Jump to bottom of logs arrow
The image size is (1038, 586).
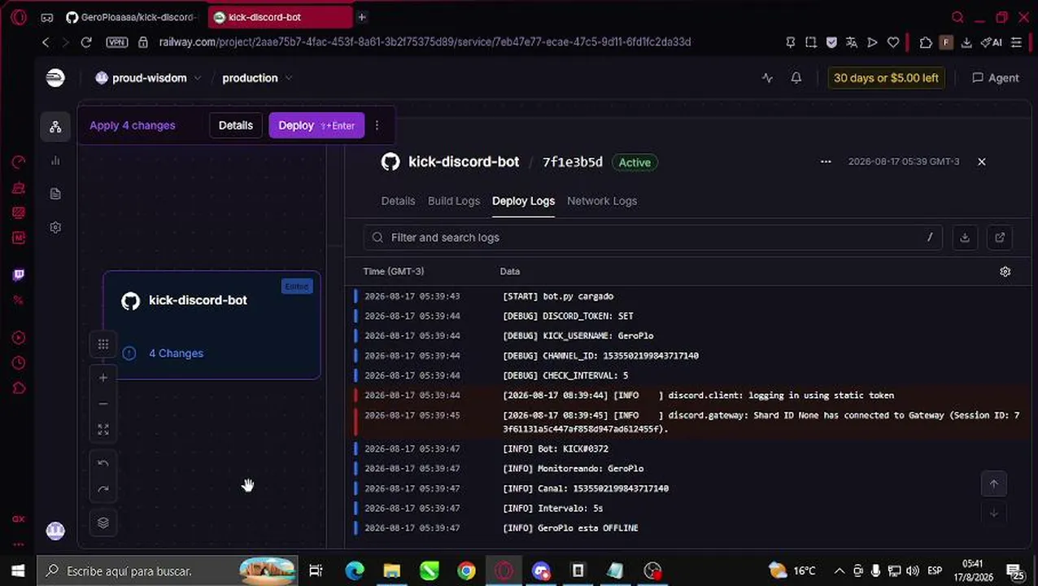click(993, 514)
